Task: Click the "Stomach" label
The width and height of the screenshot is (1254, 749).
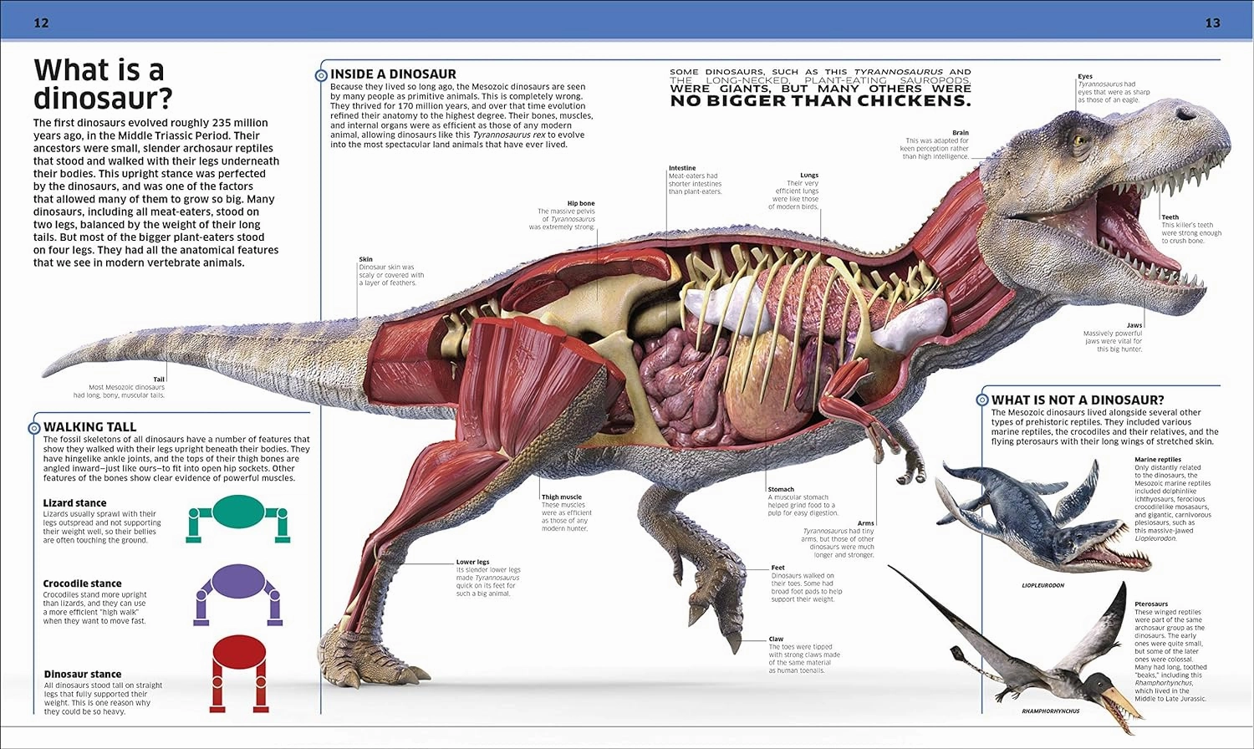Action: (x=781, y=489)
